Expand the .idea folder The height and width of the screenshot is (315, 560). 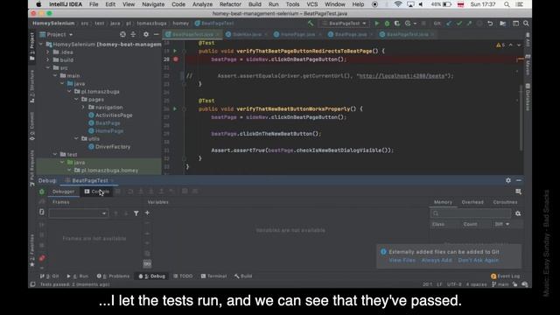[x=47, y=52]
